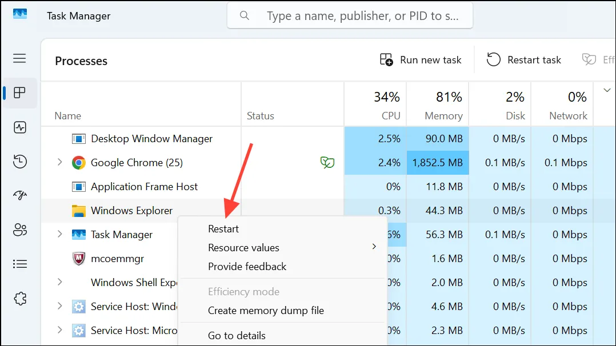Viewport: 616px width, 346px height.
Task: Click the 4.6 MB memory cell
Action: tap(438, 307)
